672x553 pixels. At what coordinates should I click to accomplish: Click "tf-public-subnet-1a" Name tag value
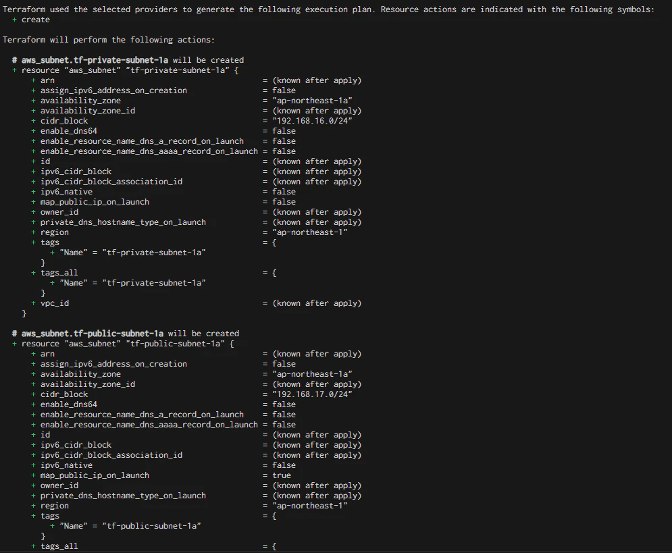coord(151,526)
